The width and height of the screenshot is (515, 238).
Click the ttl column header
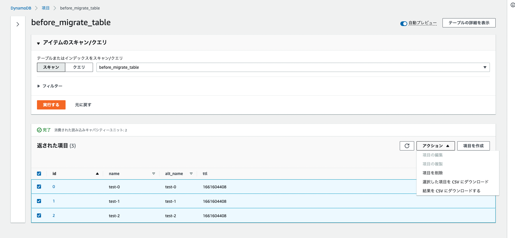coord(205,174)
